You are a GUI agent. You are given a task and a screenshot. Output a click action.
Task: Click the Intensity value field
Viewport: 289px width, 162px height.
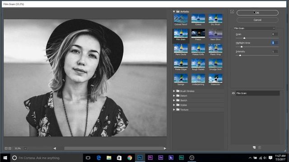pyautogui.click(x=275, y=52)
